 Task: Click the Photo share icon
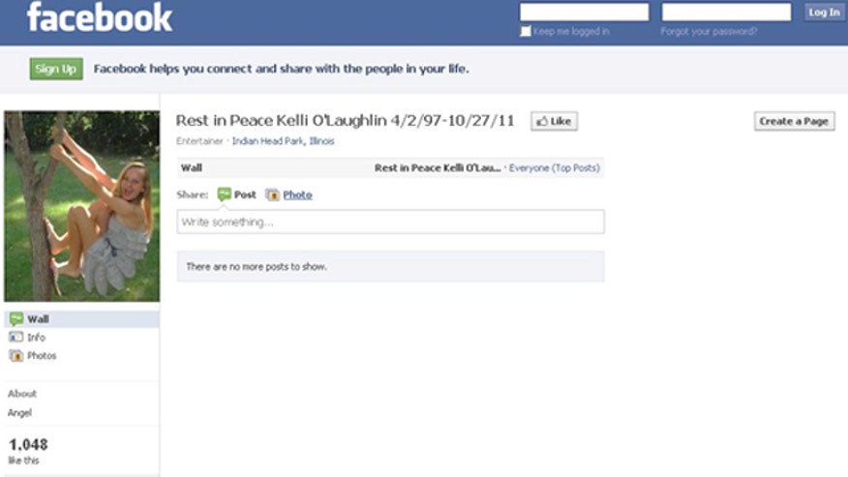click(272, 194)
